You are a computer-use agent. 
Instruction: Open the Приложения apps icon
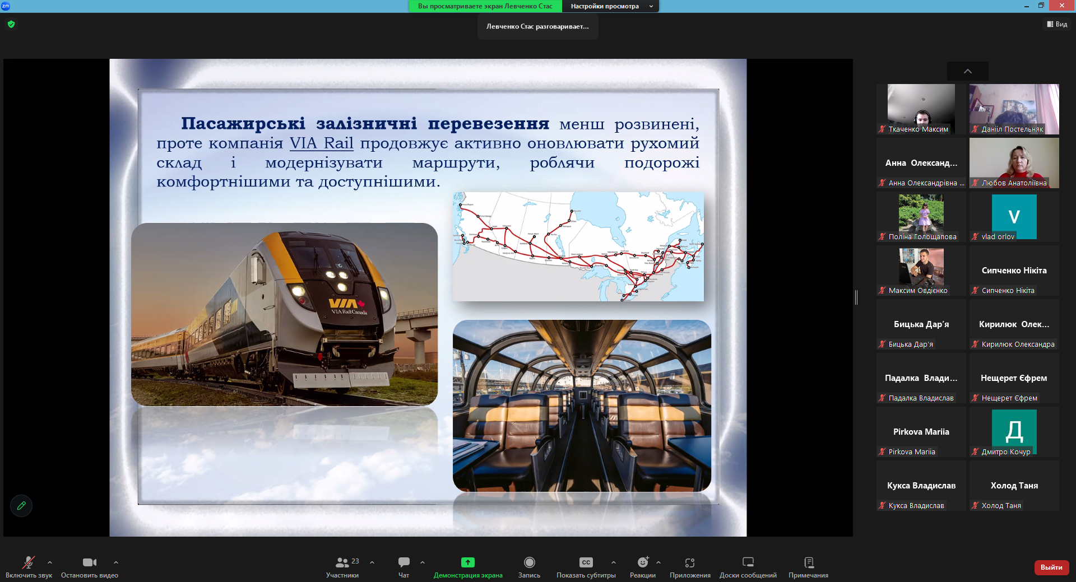pyautogui.click(x=690, y=562)
